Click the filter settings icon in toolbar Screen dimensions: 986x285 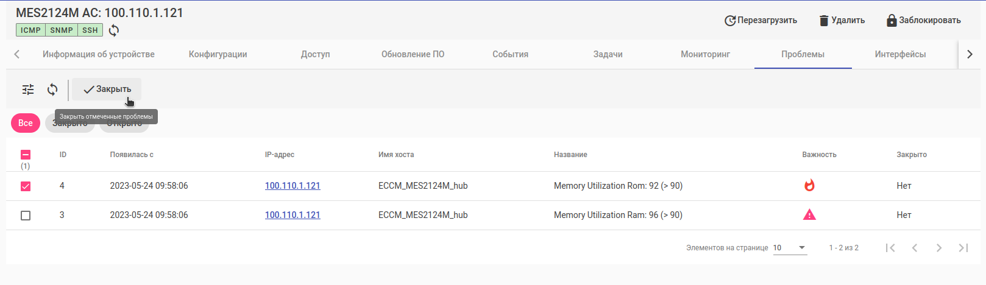point(28,90)
